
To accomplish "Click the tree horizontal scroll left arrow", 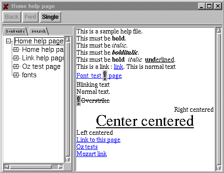I will pyautogui.click(x=7, y=167).
